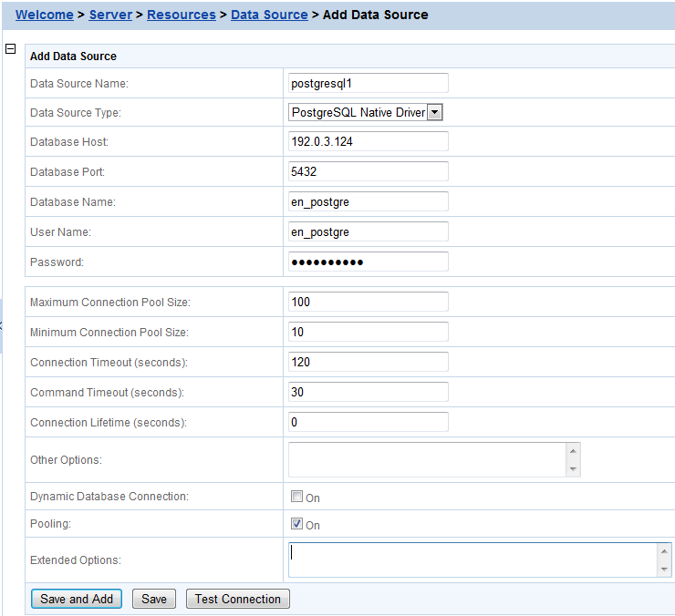Image resolution: width=675 pixels, height=616 pixels.
Task: Select the Database Port field
Action: [x=368, y=171]
